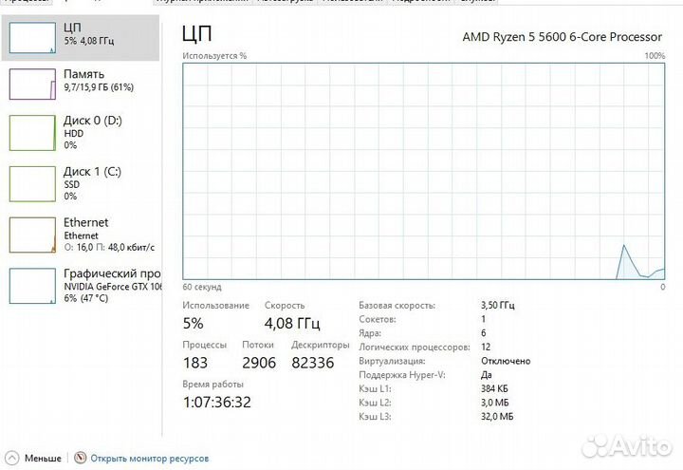Screen dimensions: 683x470
Task: Select the NVIDIA GeForce GPU graph thumbnail
Action: (32, 285)
